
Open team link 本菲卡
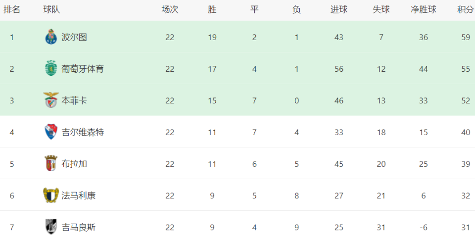[74, 100]
